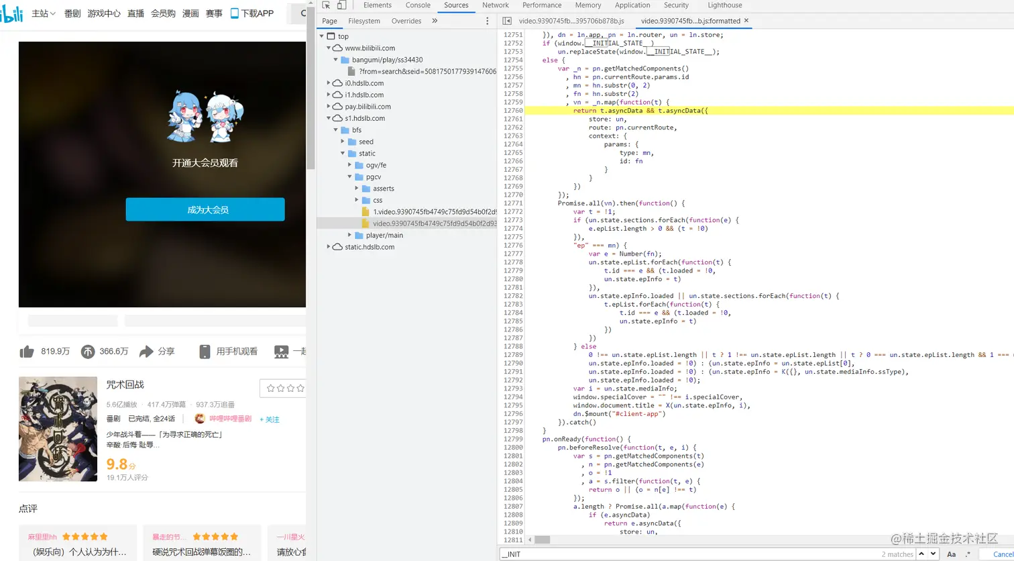Image resolution: width=1014 pixels, height=561 pixels.
Task: Jump to previous search match
Action: point(921,554)
